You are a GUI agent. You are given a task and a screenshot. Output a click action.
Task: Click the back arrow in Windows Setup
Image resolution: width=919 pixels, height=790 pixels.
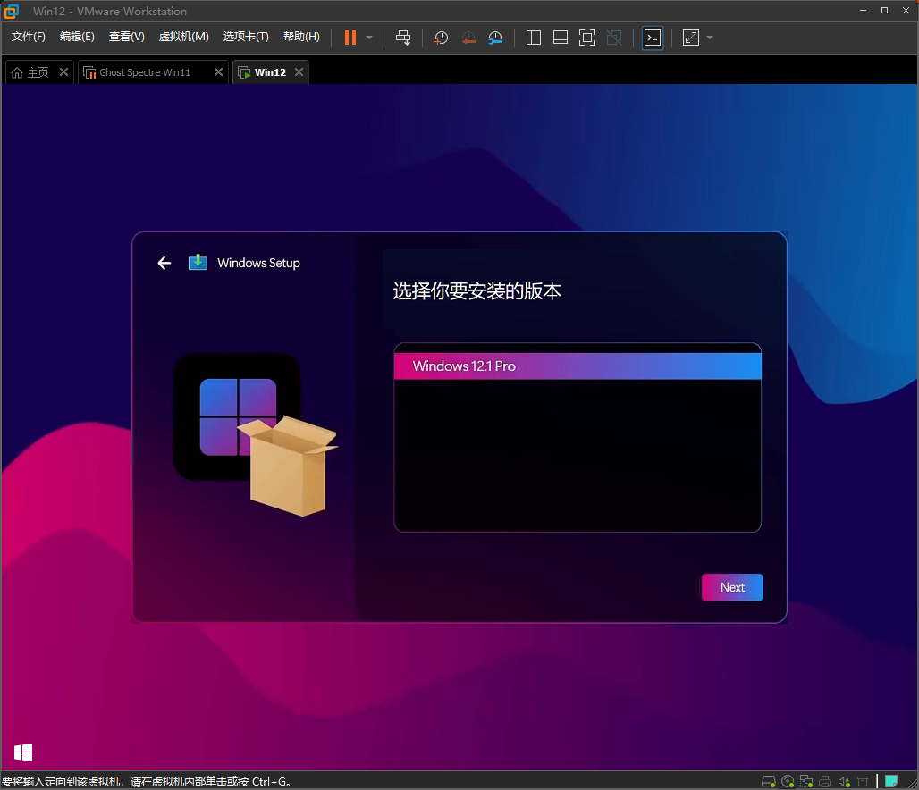[x=164, y=263]
